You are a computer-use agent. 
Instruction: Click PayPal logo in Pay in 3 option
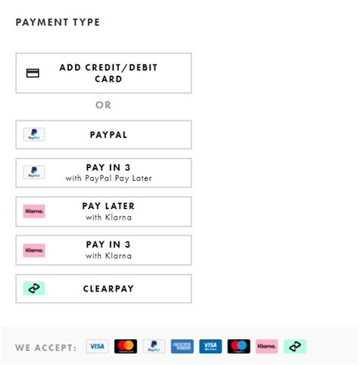(x=34, y=173)
